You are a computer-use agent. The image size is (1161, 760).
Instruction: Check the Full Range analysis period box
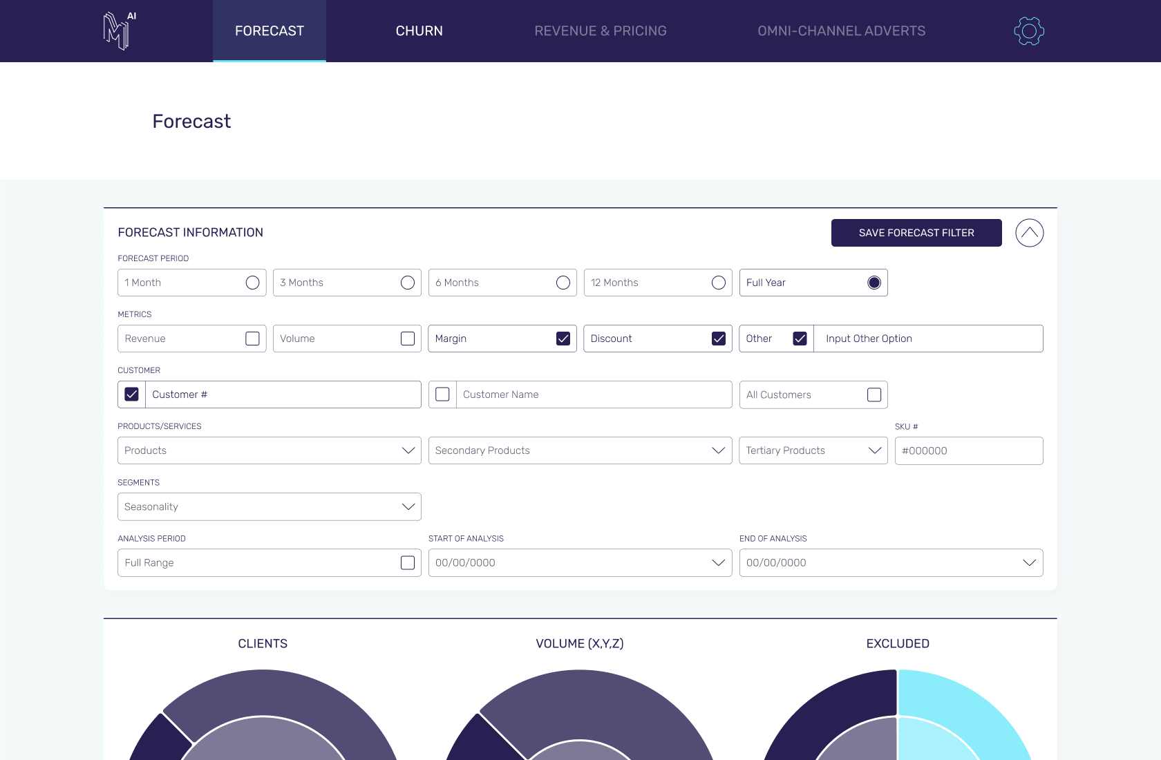point(408,563)
